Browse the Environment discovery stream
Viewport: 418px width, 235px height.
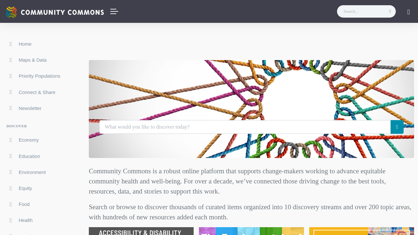click(x=32, y=172)
